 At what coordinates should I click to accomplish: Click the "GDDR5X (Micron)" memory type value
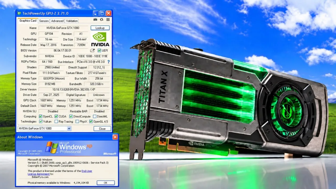click(x=53, y=78)
